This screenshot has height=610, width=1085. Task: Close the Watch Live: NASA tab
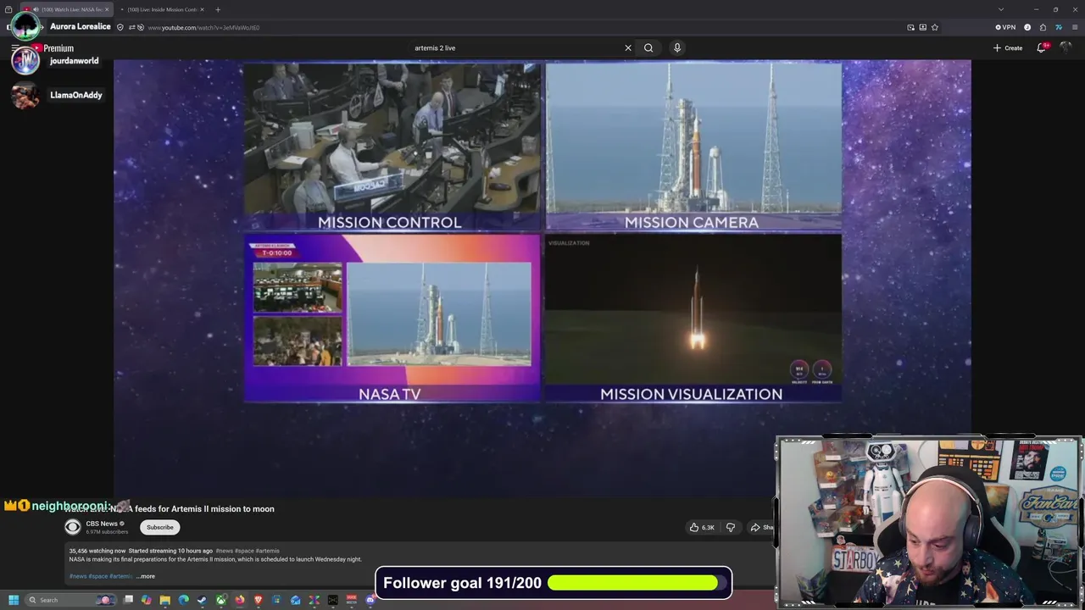(107, 9)
